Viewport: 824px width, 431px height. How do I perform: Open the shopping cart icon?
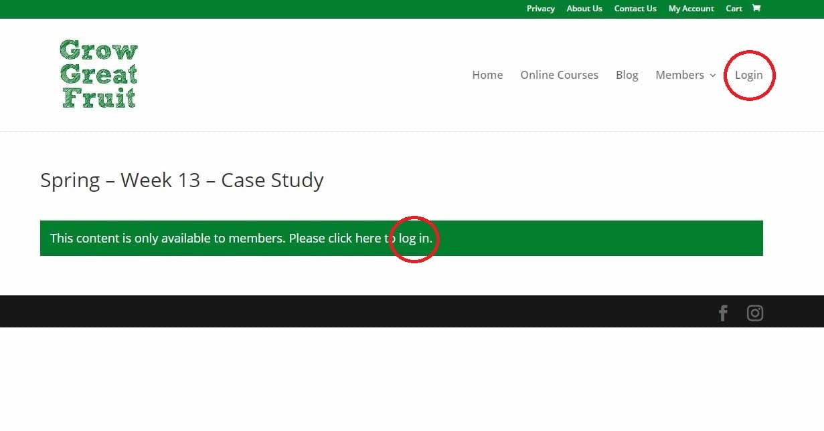(x=756, y=9)
